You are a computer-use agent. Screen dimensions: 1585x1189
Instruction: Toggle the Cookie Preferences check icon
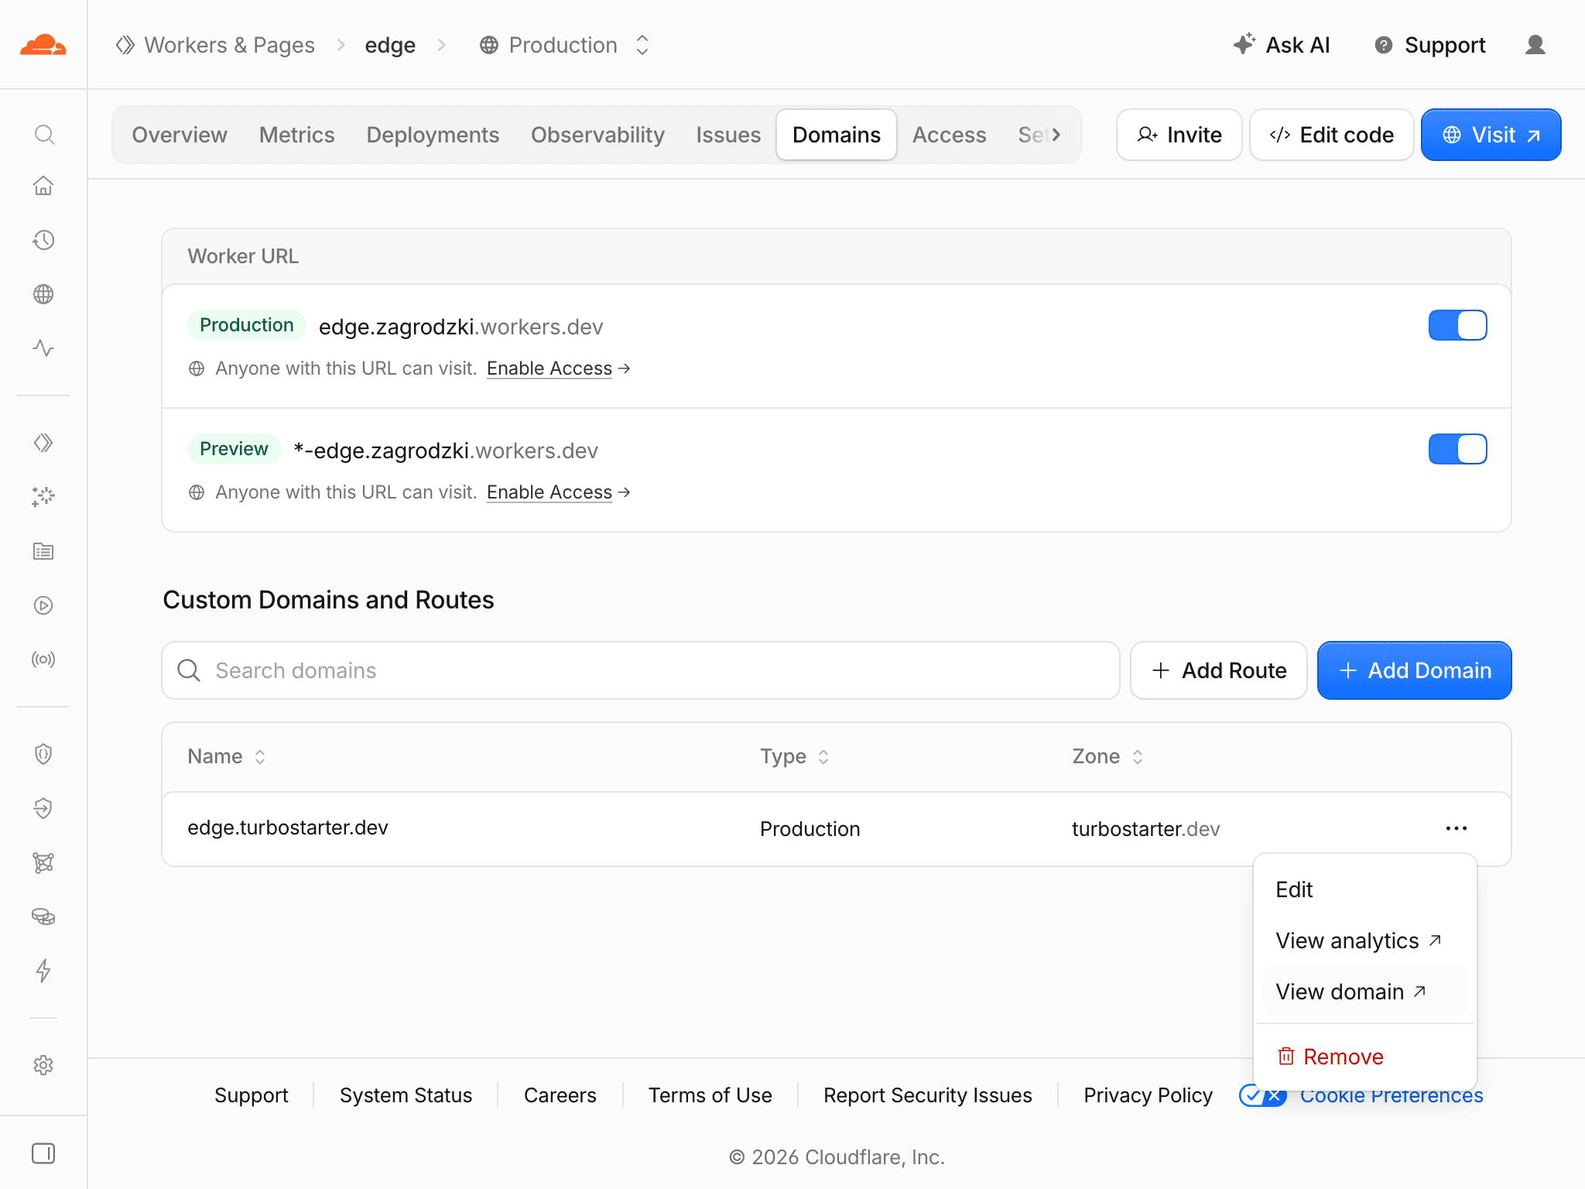point(1263,1095)
